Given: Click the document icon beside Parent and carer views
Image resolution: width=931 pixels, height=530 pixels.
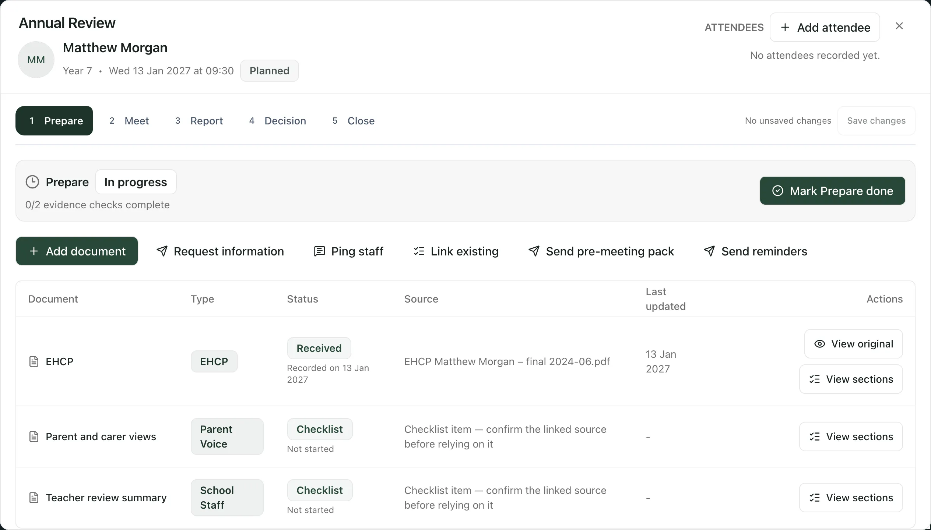Looking at the screenshot, I should tap(34, 437).
